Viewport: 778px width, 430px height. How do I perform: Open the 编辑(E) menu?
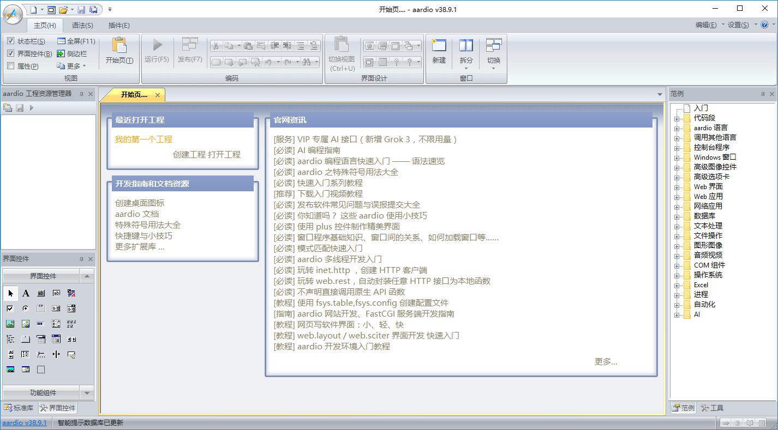706,25
